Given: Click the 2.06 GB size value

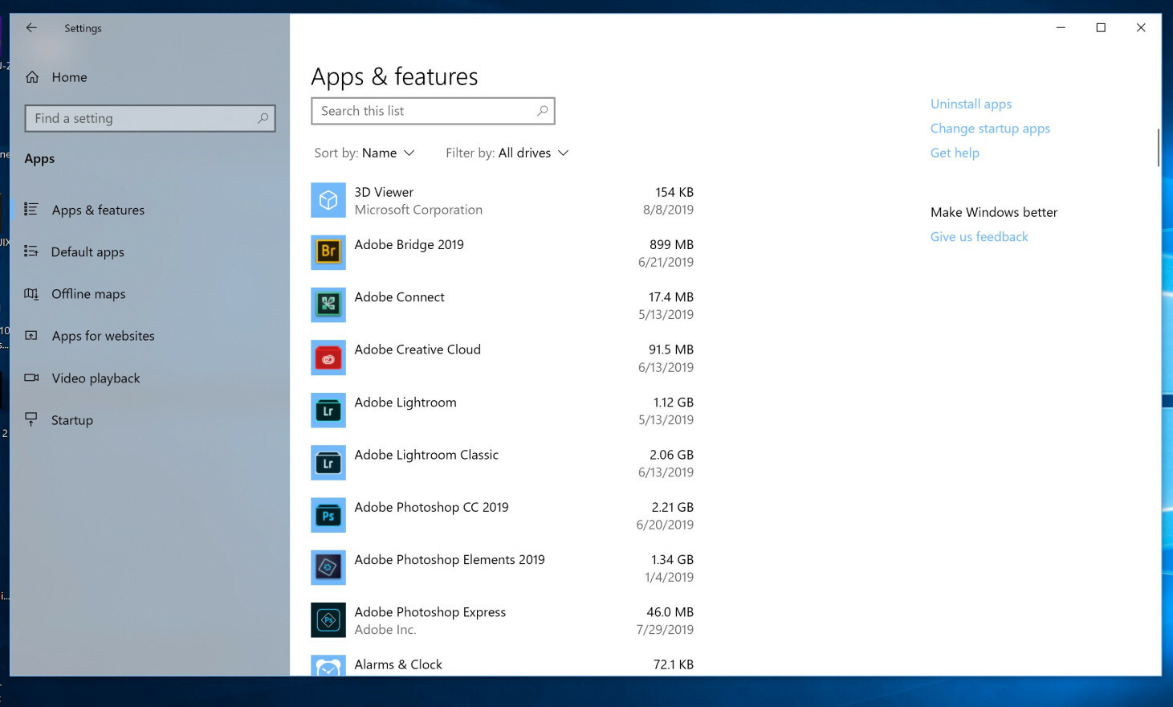Looking at the screenshot, I should (671, 455).
